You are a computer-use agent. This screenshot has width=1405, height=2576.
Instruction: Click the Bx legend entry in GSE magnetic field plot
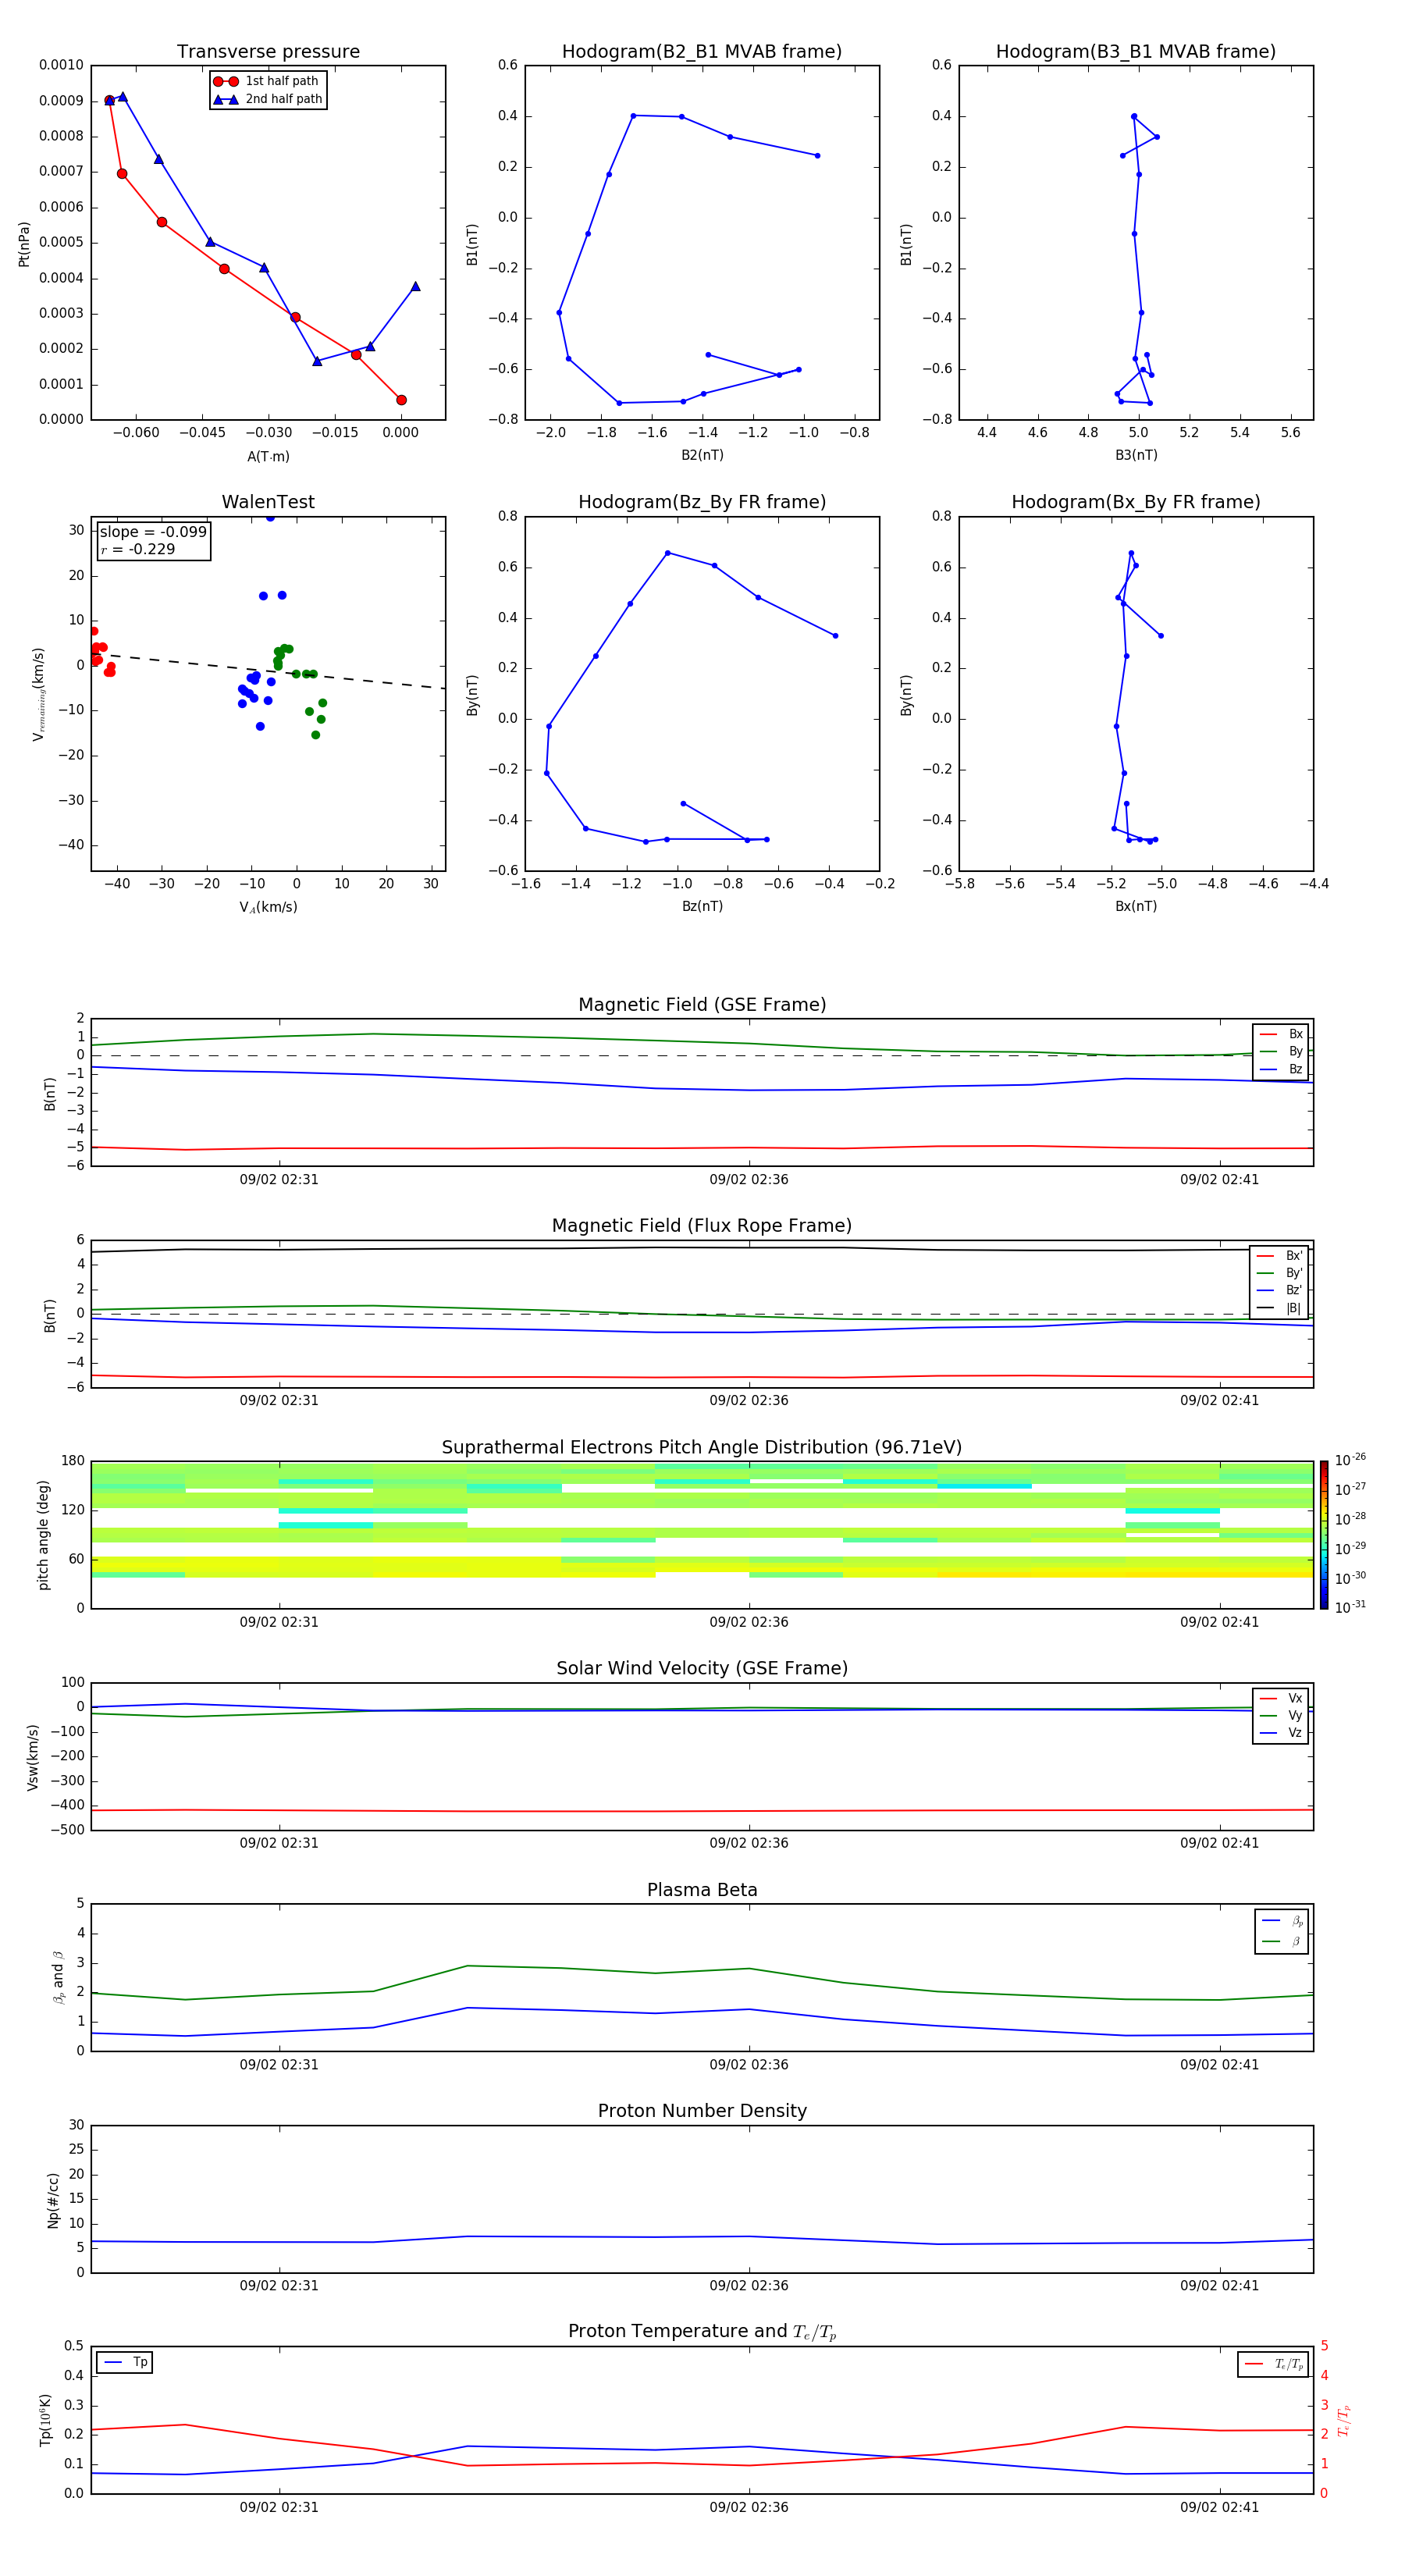(x=1281, y=1034)
